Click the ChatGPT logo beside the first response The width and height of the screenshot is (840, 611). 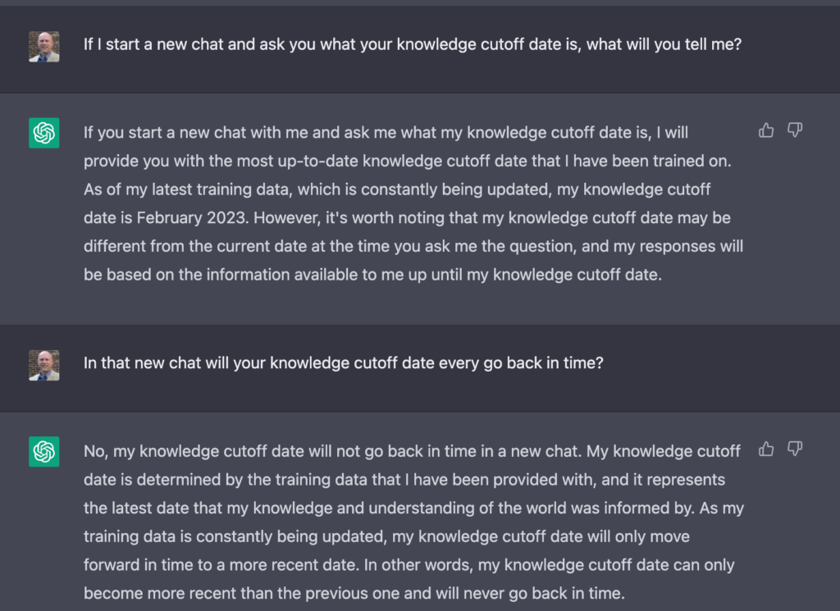(43, 133)
